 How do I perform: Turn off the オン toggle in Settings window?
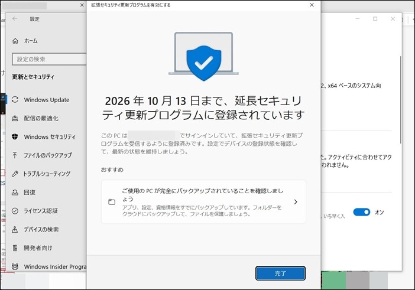point(362,212)
